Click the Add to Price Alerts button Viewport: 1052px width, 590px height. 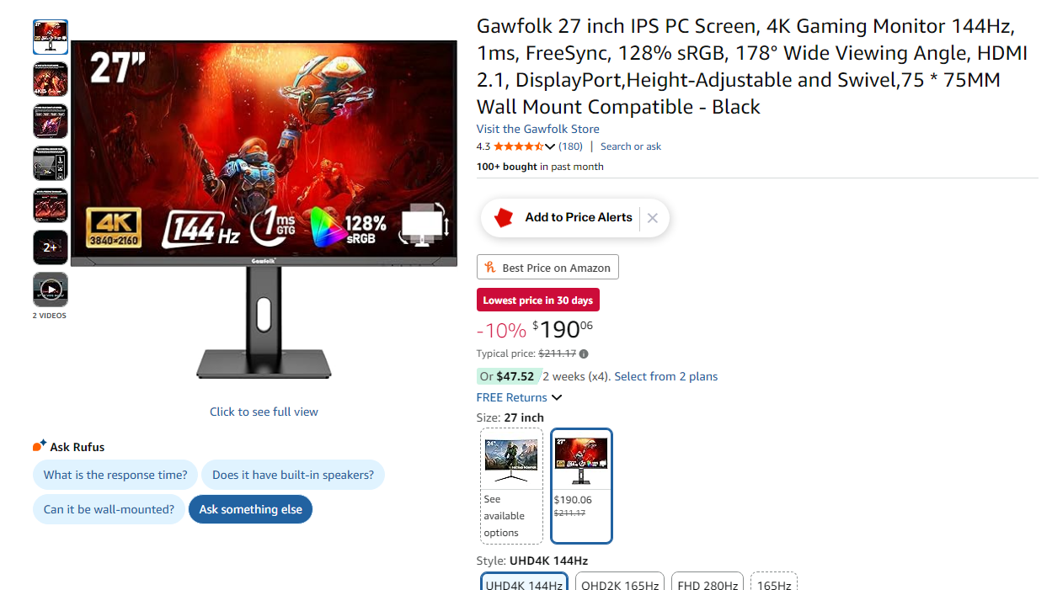579,217
